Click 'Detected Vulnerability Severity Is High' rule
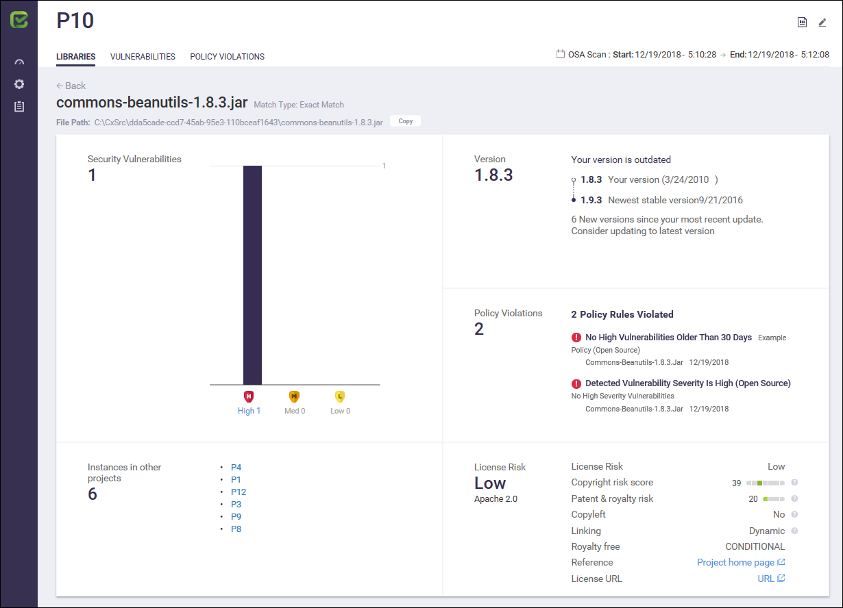 [x=688, y=383]
